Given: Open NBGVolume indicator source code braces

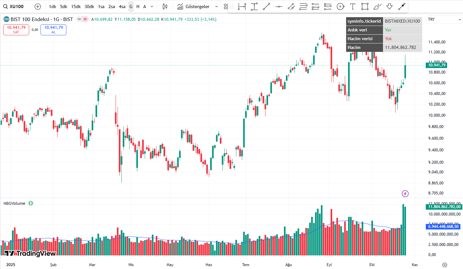Looking at the screenshot, I should click(31, 203).
